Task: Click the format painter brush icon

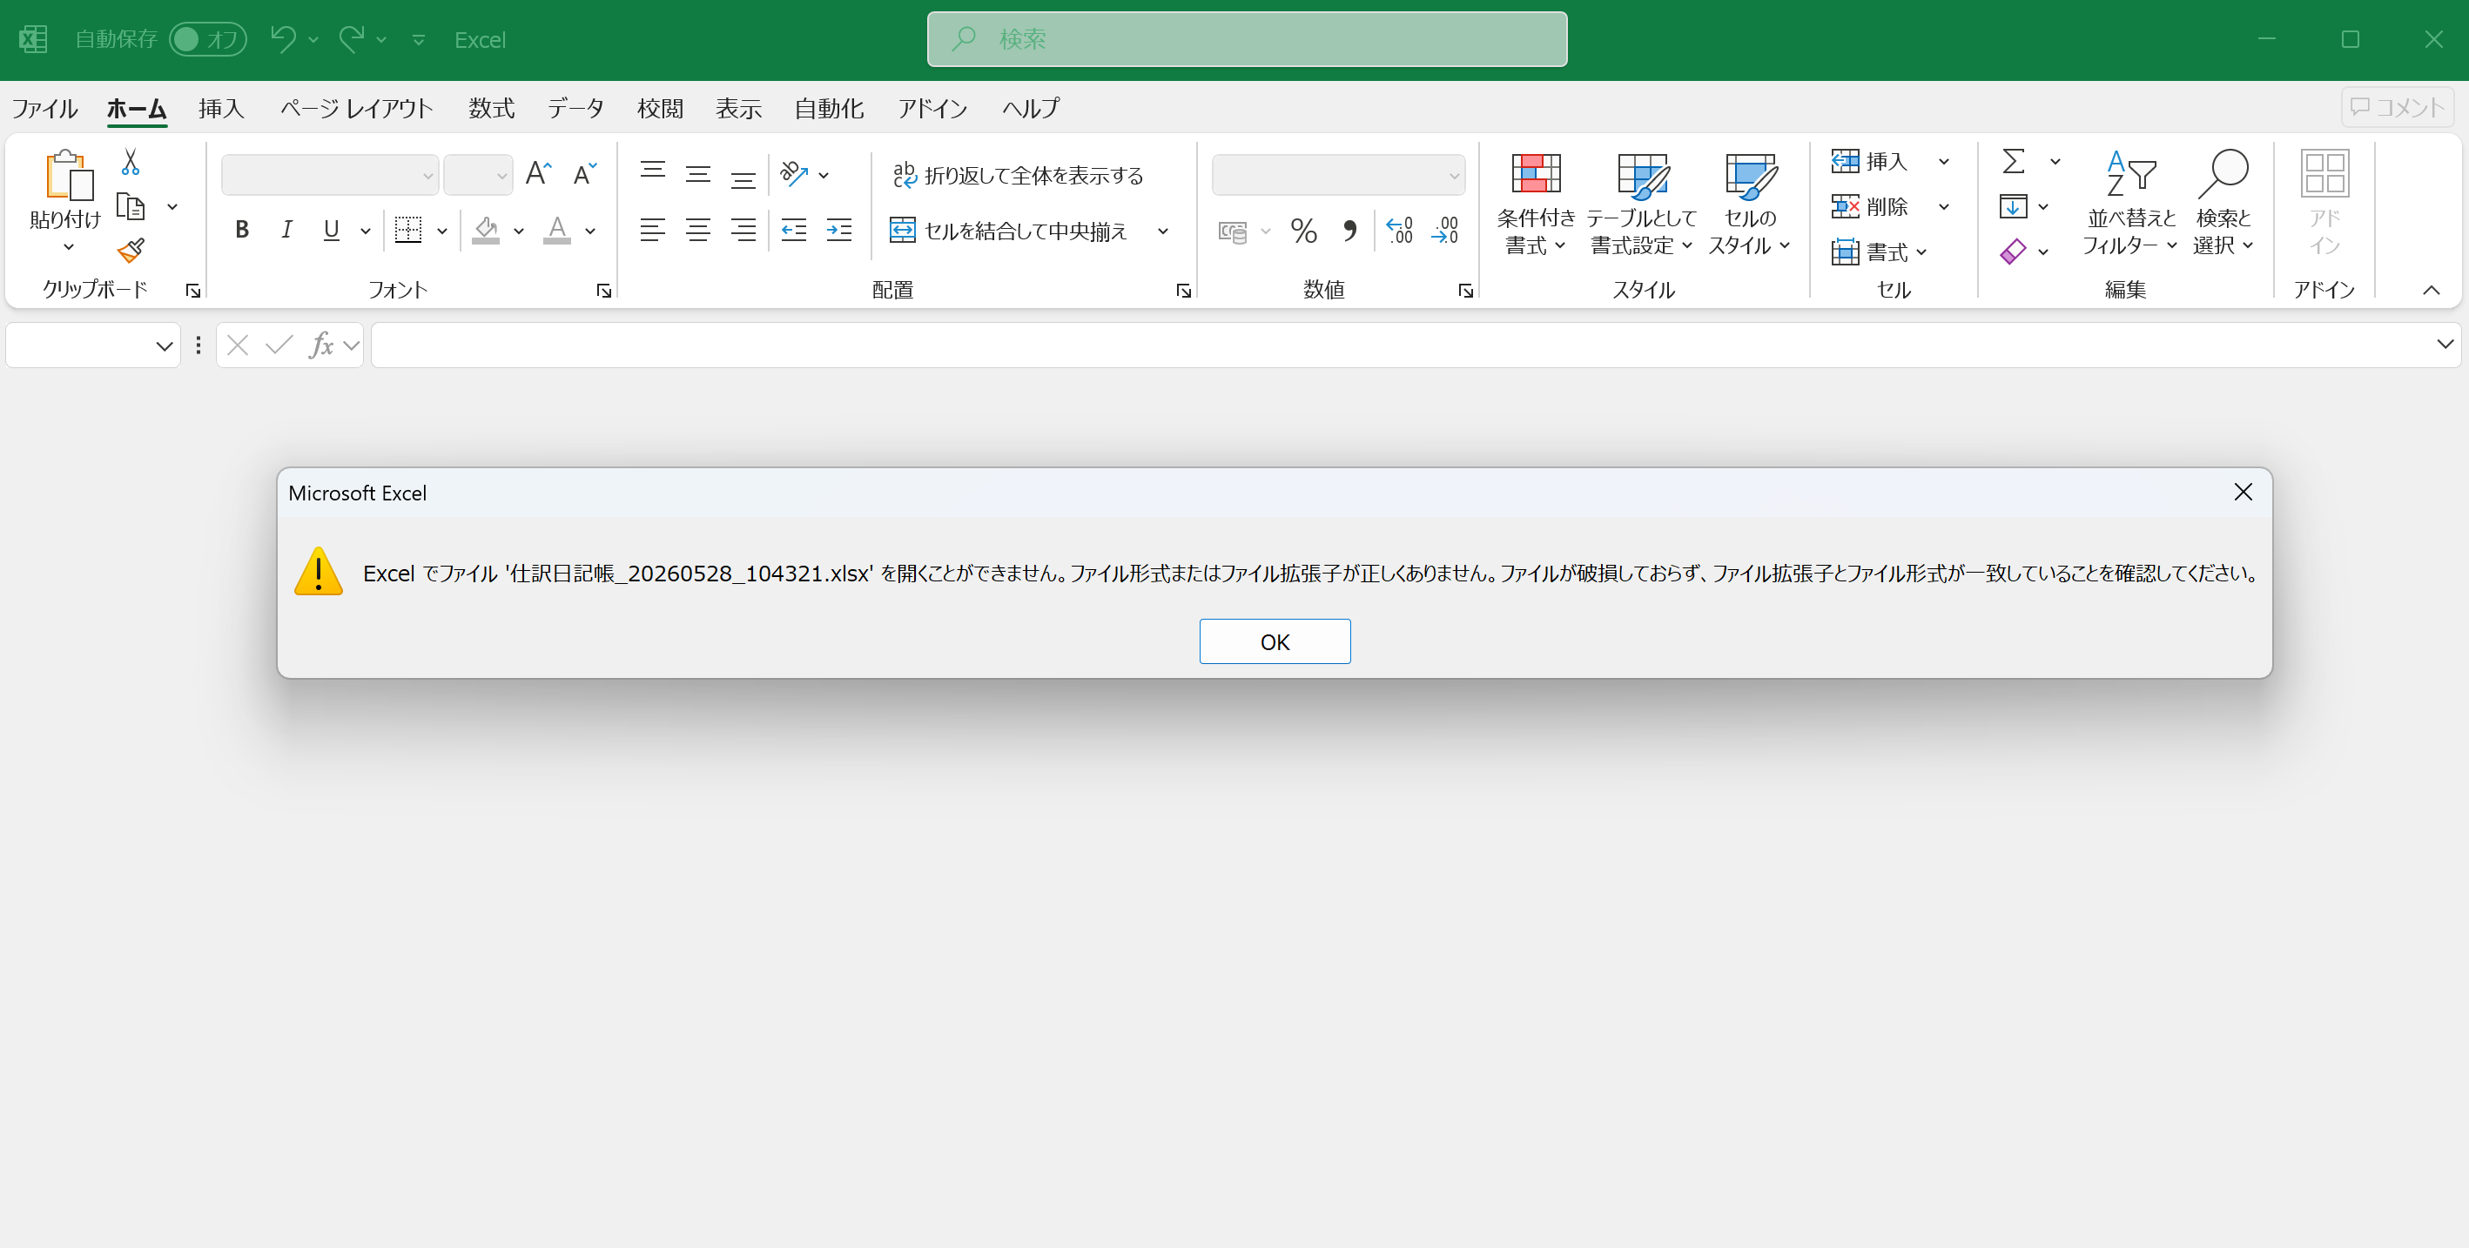Action: (131, 251)
